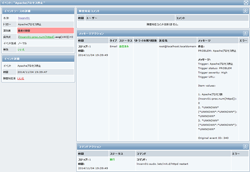Screen dimensions: 250x172
Task: Click the Trigger severity: High line
Action: click(213, 72)
